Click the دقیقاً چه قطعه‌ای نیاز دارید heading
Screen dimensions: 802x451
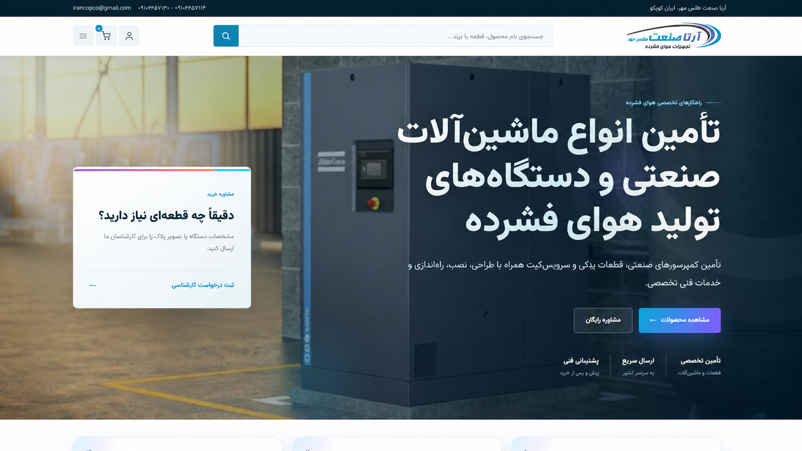[x=166, y=216]
